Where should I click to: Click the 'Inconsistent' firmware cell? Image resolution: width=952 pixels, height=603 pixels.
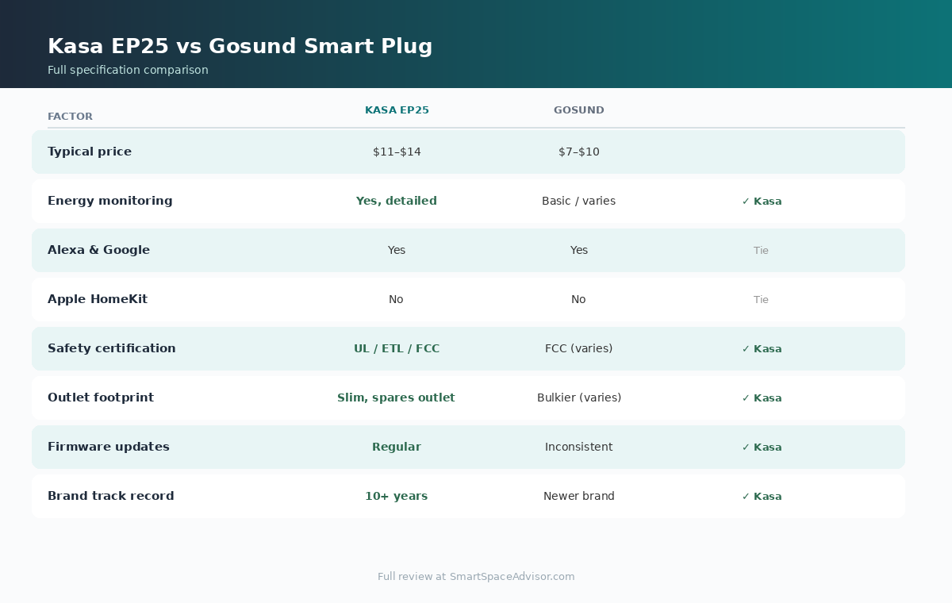(x=579, y=447)
